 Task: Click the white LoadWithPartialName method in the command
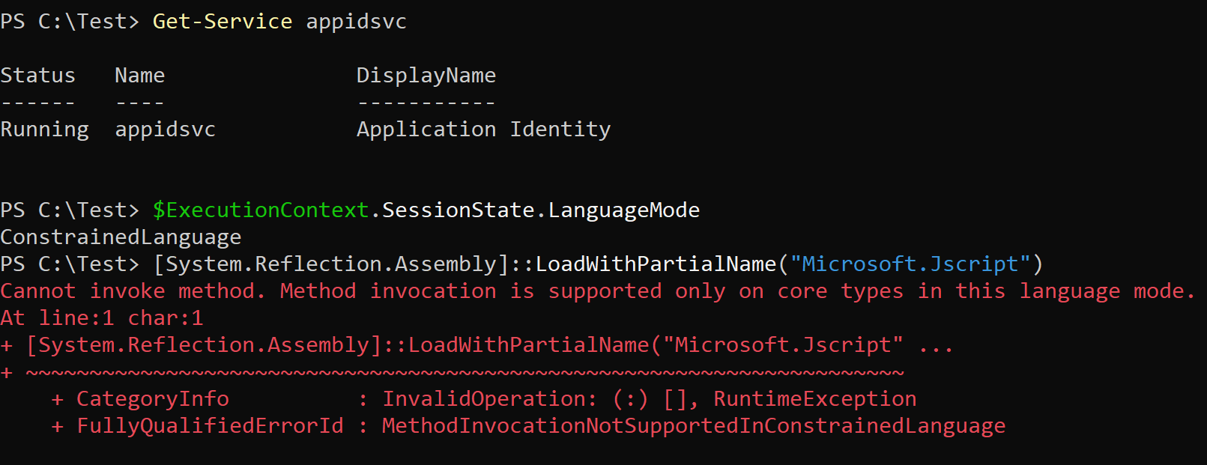coord(656,264)
